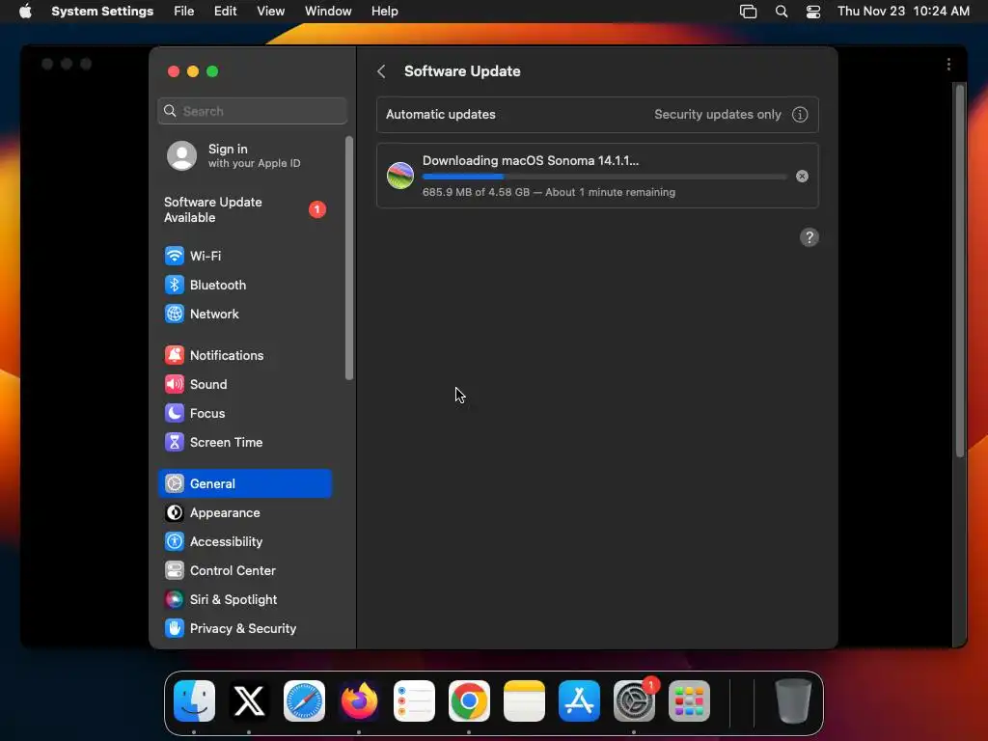Open App Store from the Dock
The width and height of the screenshot is (988, 741).
click(579, 700)
